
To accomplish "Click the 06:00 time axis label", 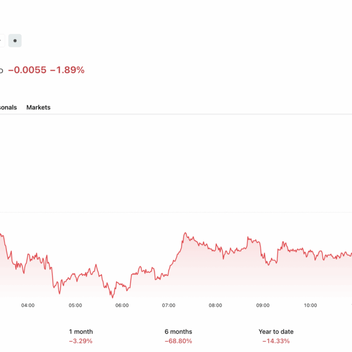I will [122, 306].
